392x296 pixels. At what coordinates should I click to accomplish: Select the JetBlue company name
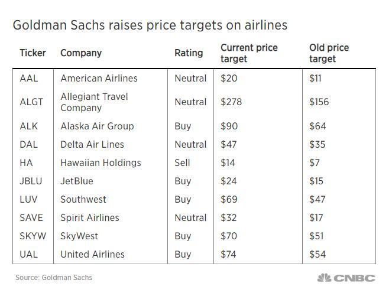point(77,181)
